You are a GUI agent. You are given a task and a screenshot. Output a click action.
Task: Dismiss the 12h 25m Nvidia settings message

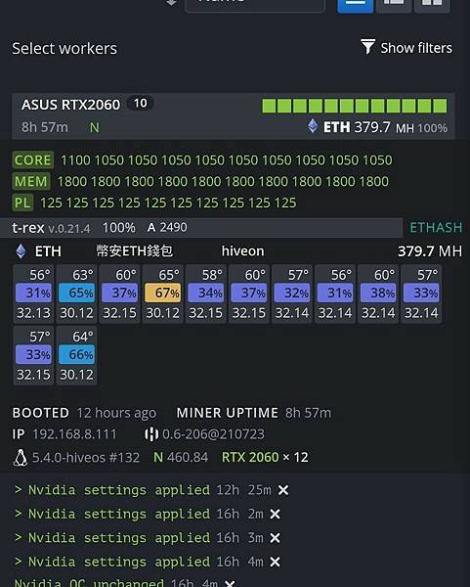(283, 490)
